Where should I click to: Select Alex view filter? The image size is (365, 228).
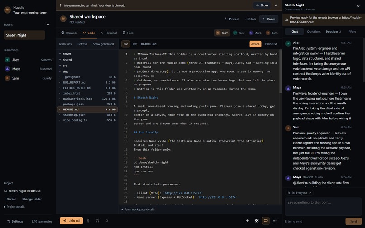[x=239, y=33]
